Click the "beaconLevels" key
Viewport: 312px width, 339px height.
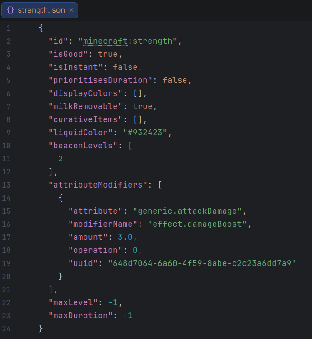(83, 146)
